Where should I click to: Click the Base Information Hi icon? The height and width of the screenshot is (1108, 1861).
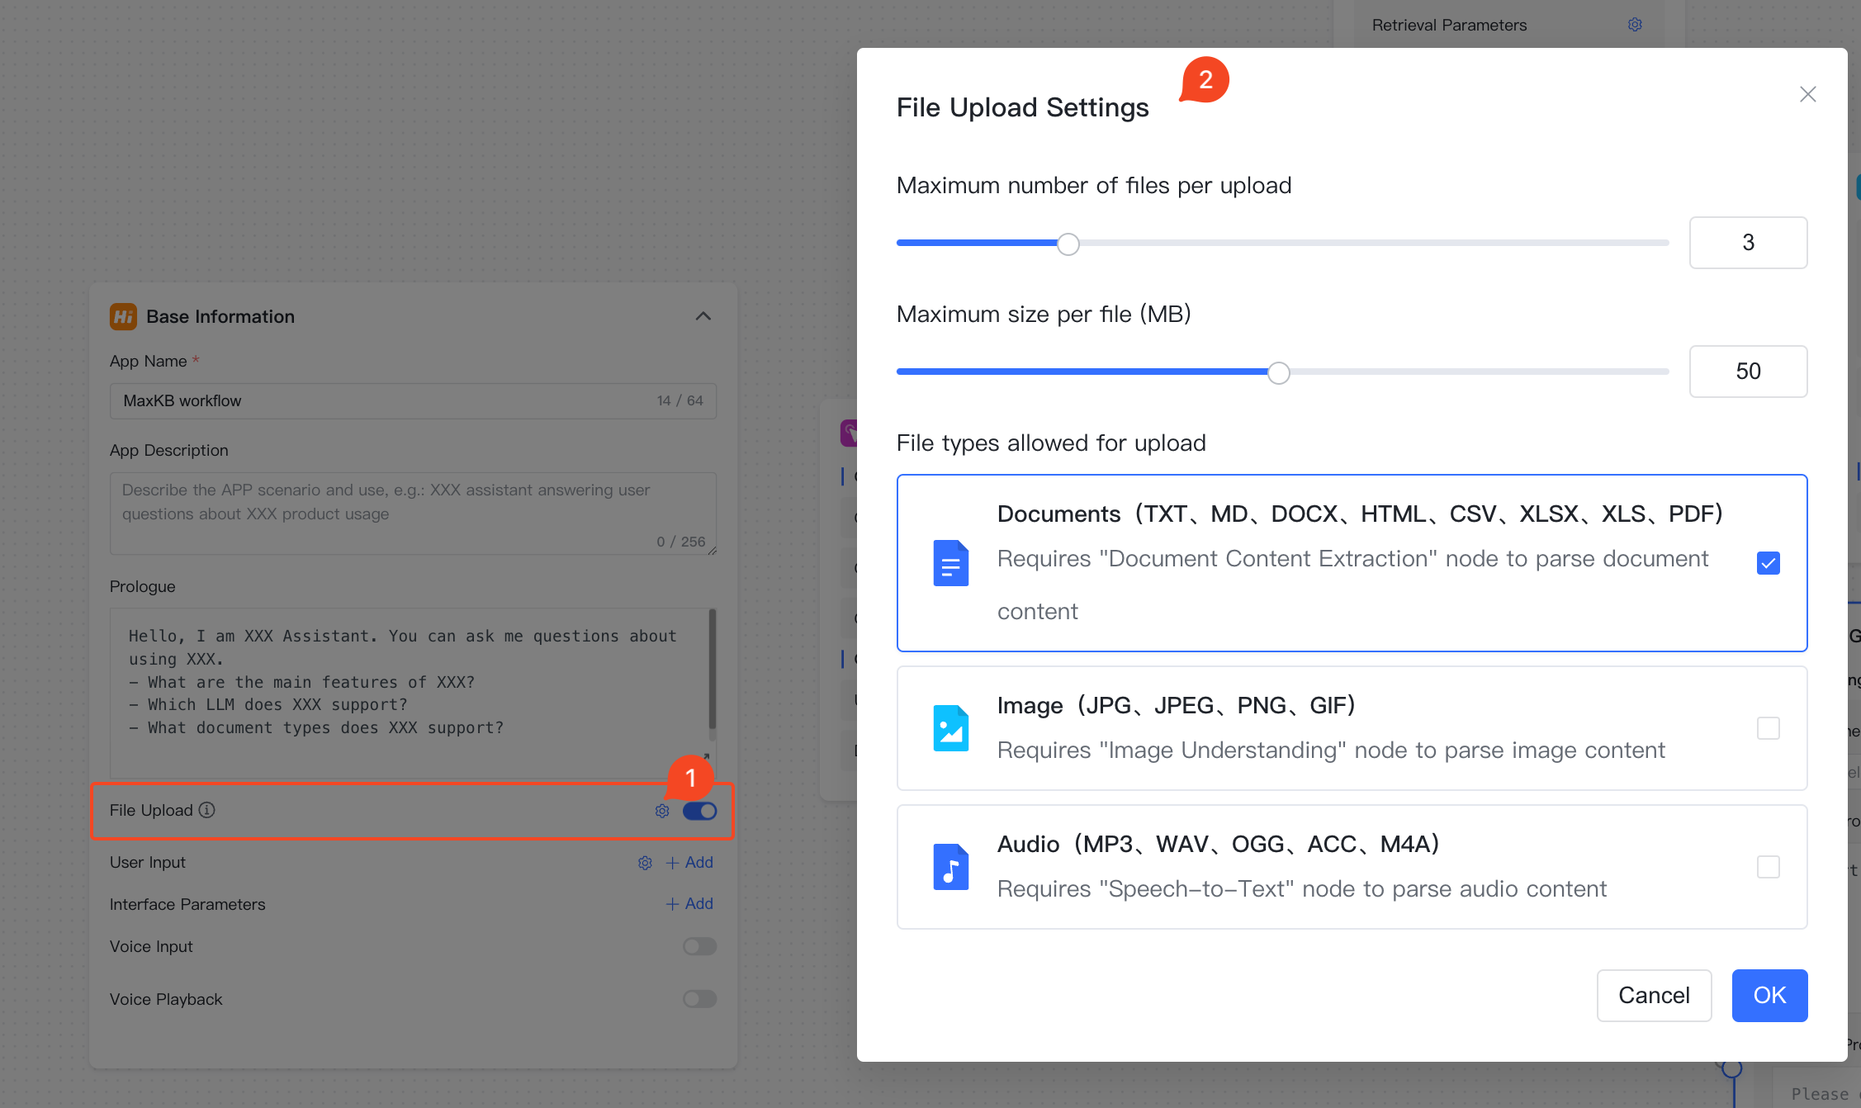tap(123, 316)
